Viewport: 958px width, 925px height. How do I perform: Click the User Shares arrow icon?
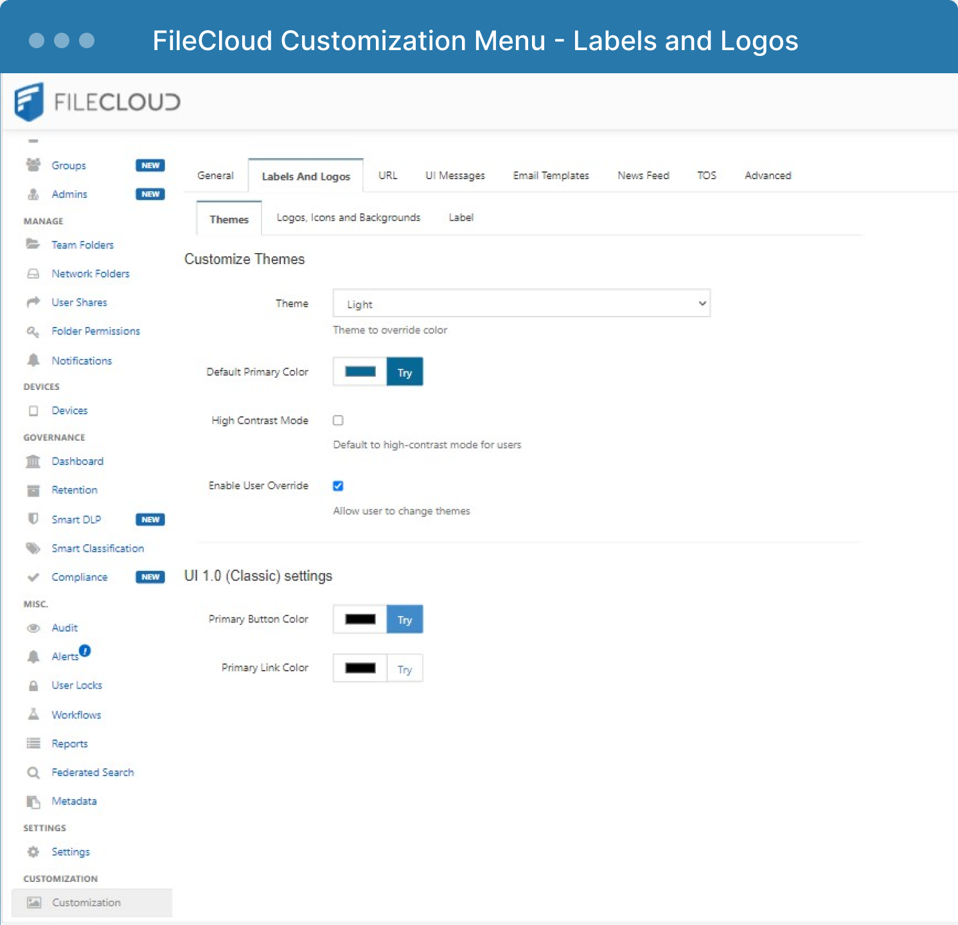click(33, 302)
